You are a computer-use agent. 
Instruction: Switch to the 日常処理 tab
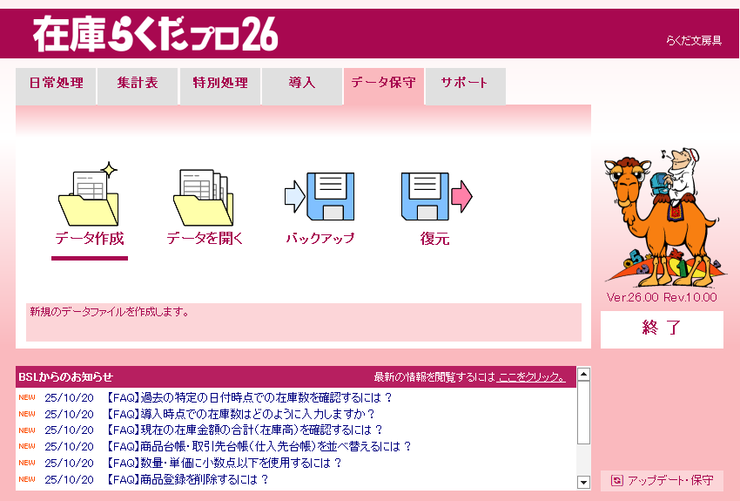pyautogui.click(x=56, y=84)
